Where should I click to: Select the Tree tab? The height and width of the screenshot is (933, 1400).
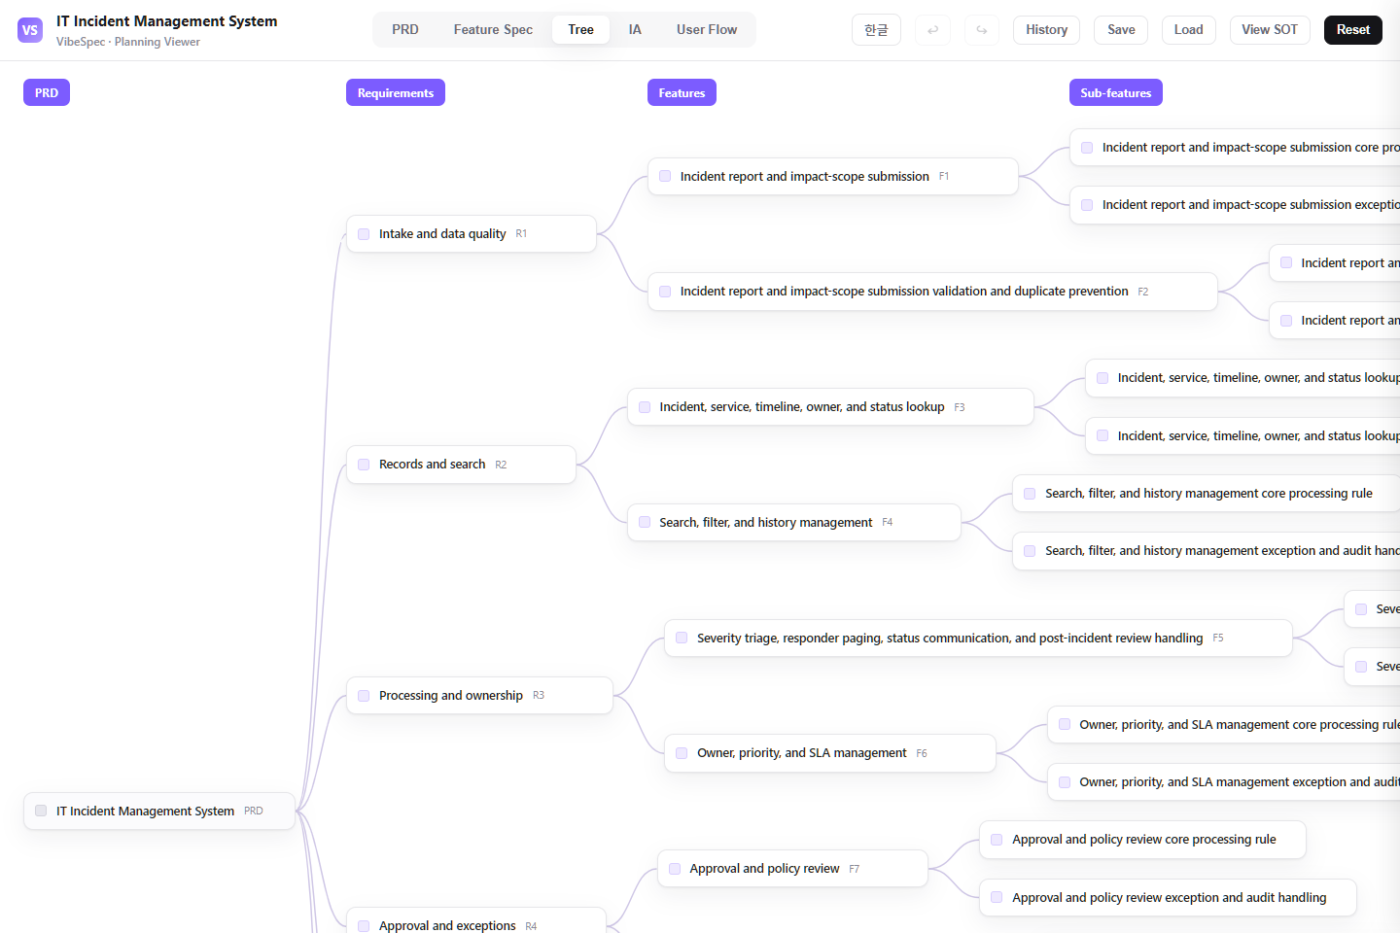coord(580,30)
